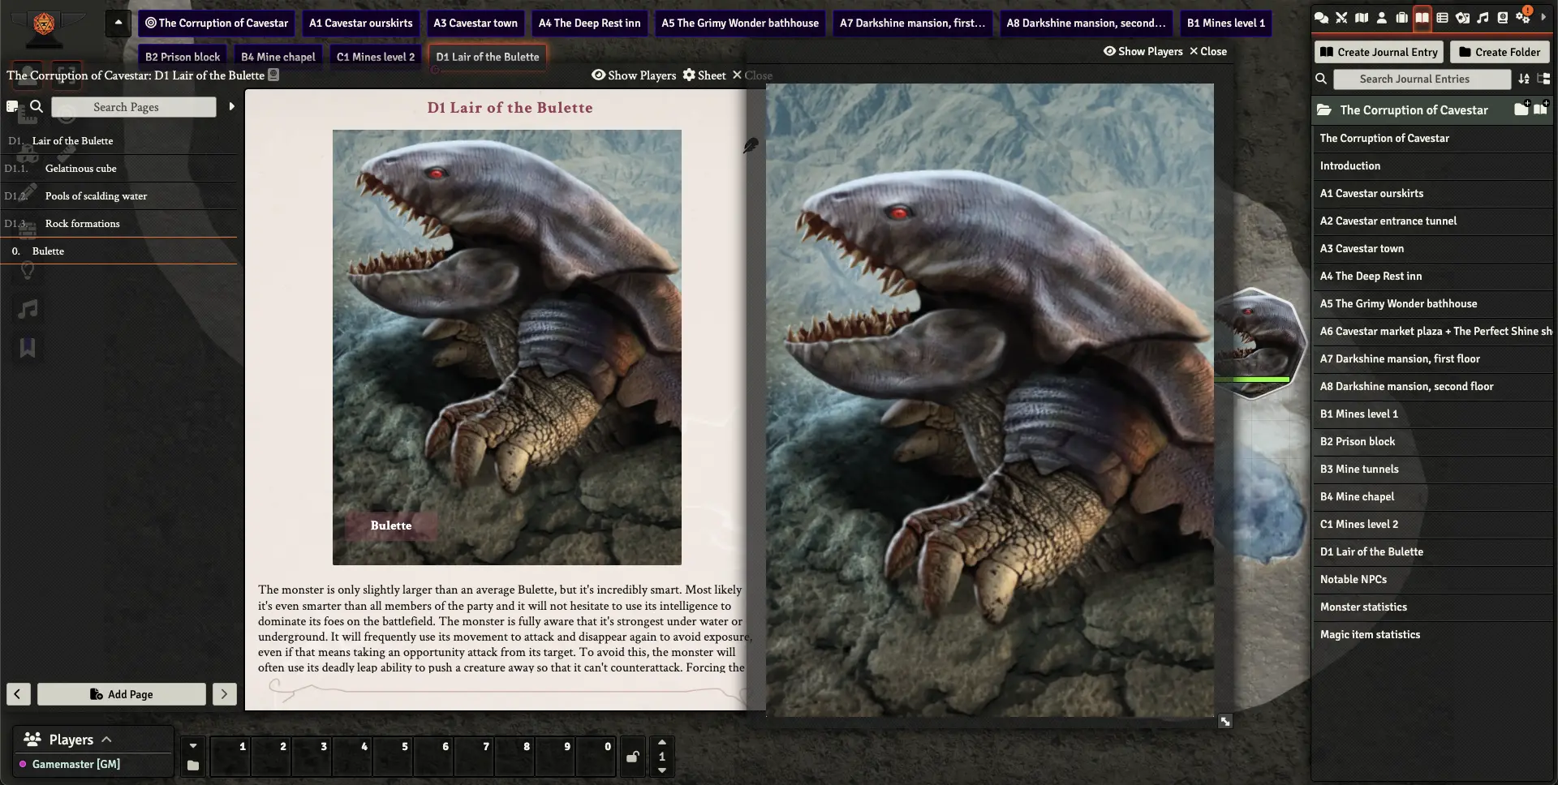Screen dimensions: 1558x785
Task: Show Players the Bulette image popout
Action: [x=1143, y=51]
